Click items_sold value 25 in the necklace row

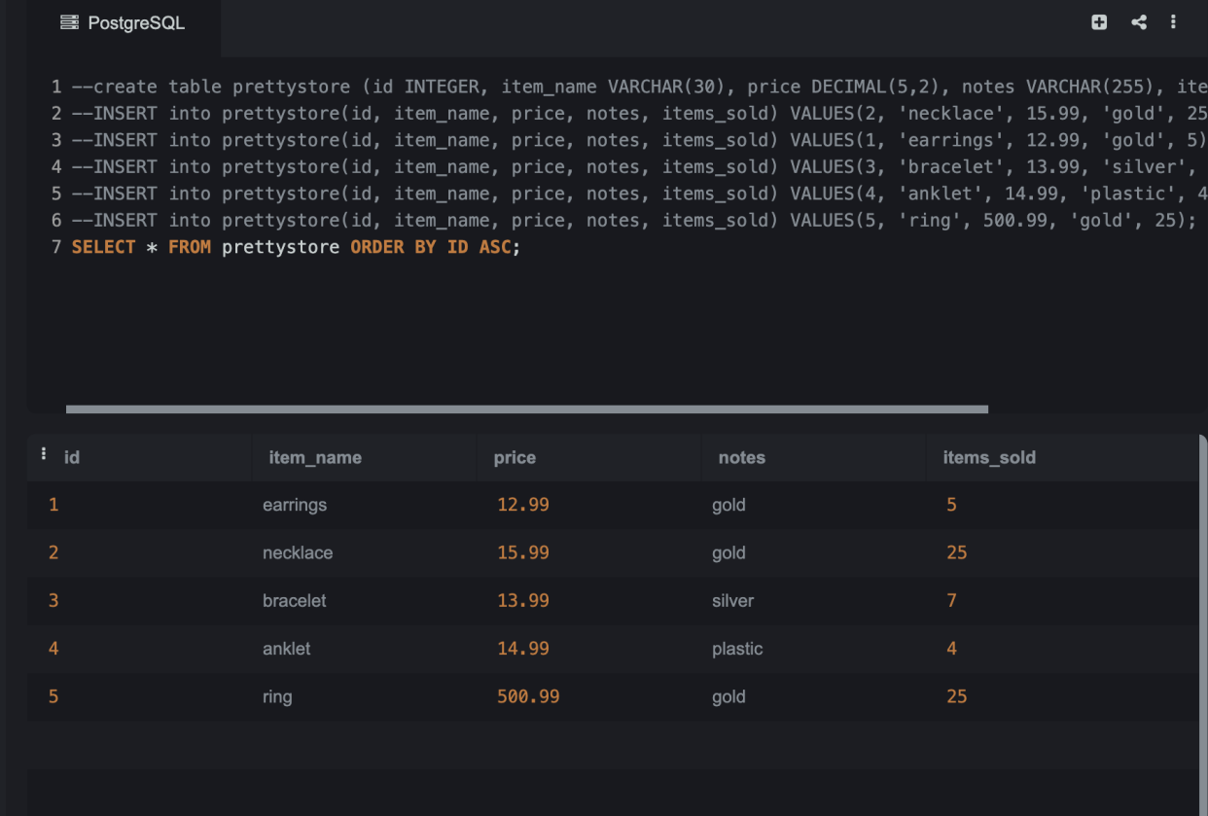956,552
